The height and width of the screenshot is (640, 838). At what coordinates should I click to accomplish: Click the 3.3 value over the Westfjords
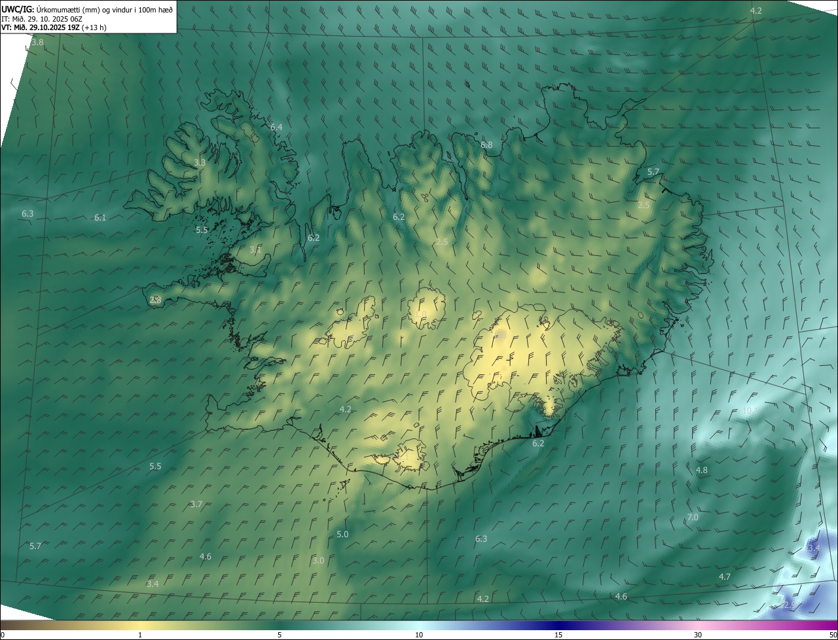click(x=200, y=162)
